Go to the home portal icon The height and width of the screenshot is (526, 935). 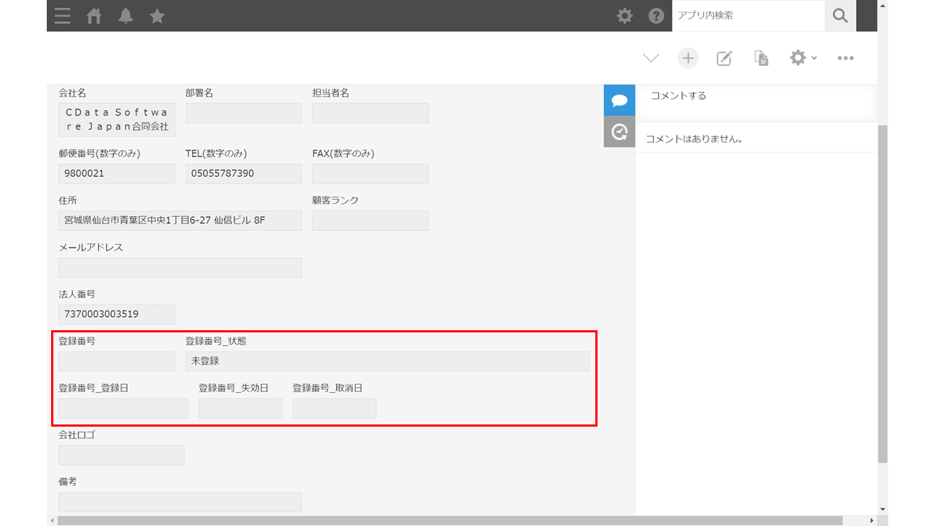coord(94,15)
